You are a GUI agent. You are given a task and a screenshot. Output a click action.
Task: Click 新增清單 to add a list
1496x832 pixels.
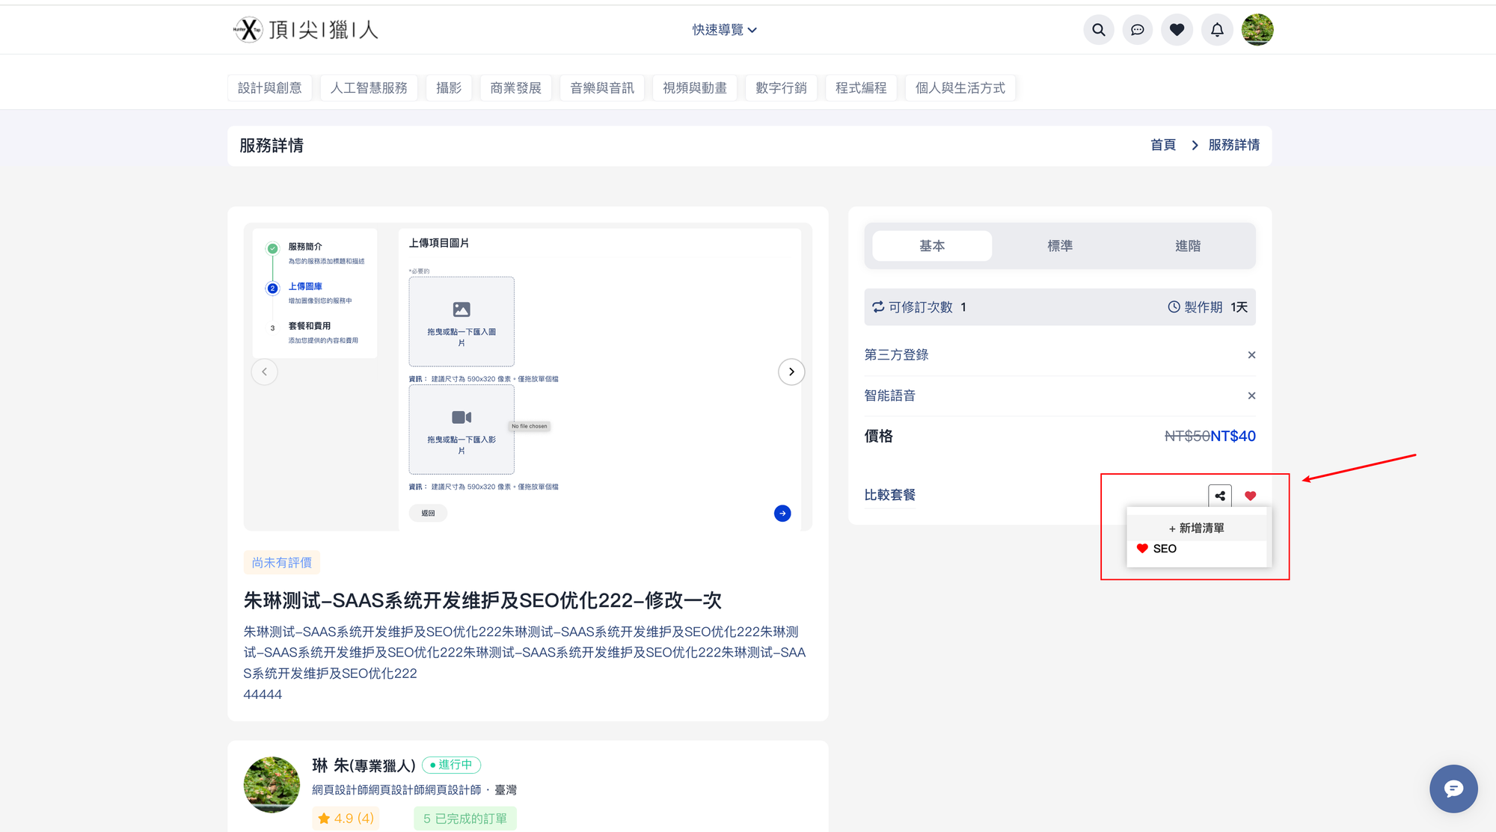click(x=1196, y=528)
